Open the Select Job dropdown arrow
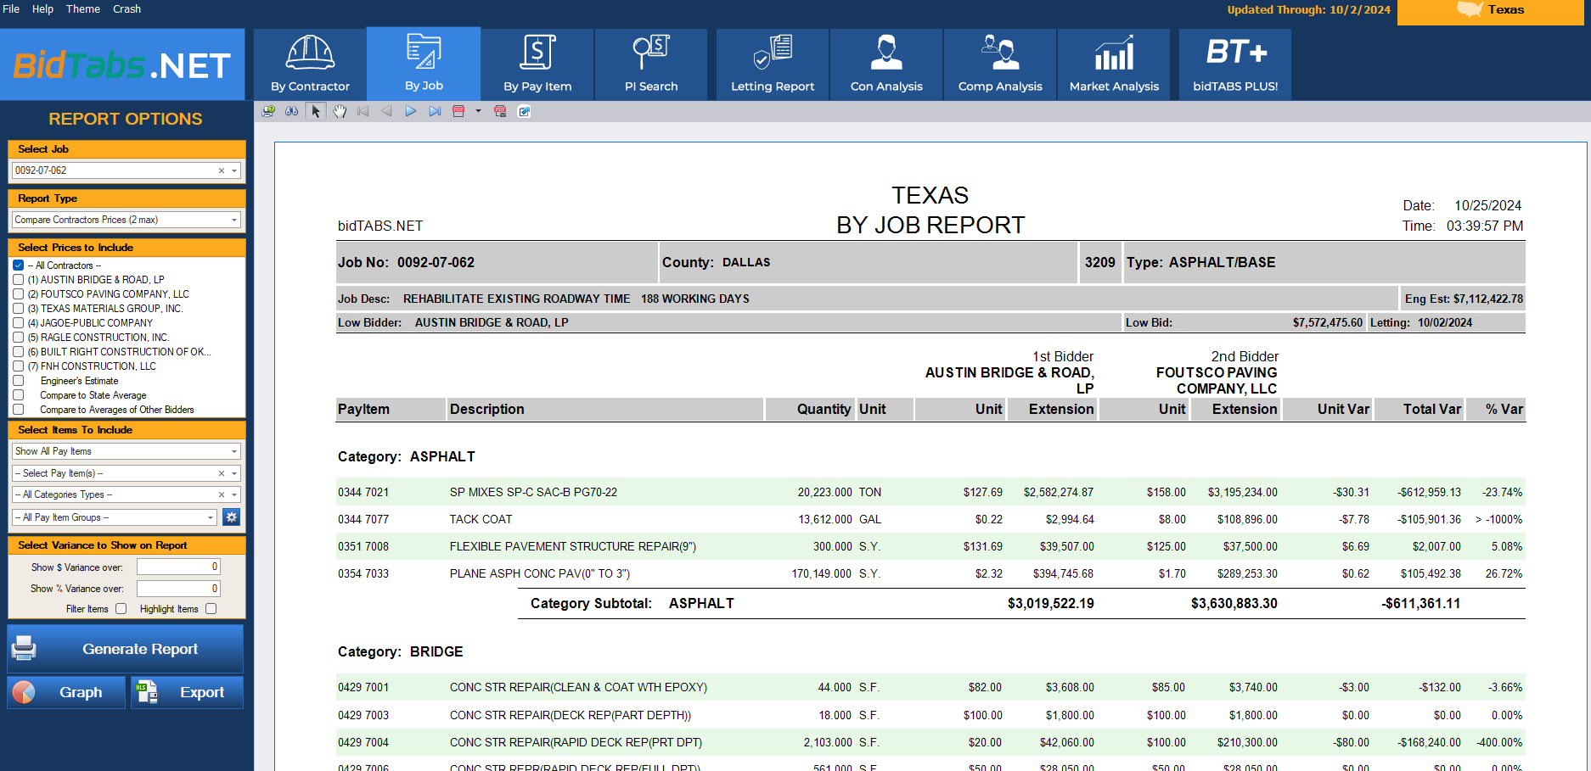Screen dimensions: 1591x771 pos(234,170)
